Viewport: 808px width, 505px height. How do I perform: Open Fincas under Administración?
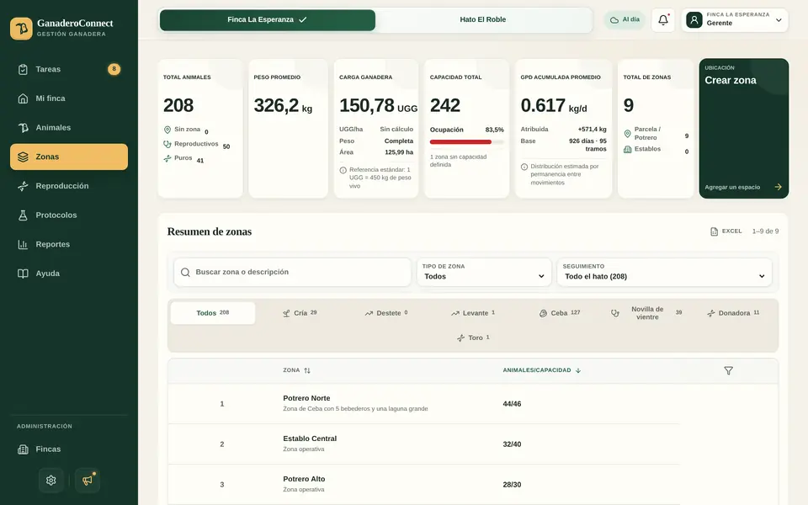click(68, 449)
